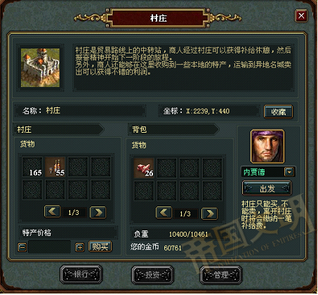Close the 村庄 village window
Viewport: 318px width, 295px height.
[301, 16]
